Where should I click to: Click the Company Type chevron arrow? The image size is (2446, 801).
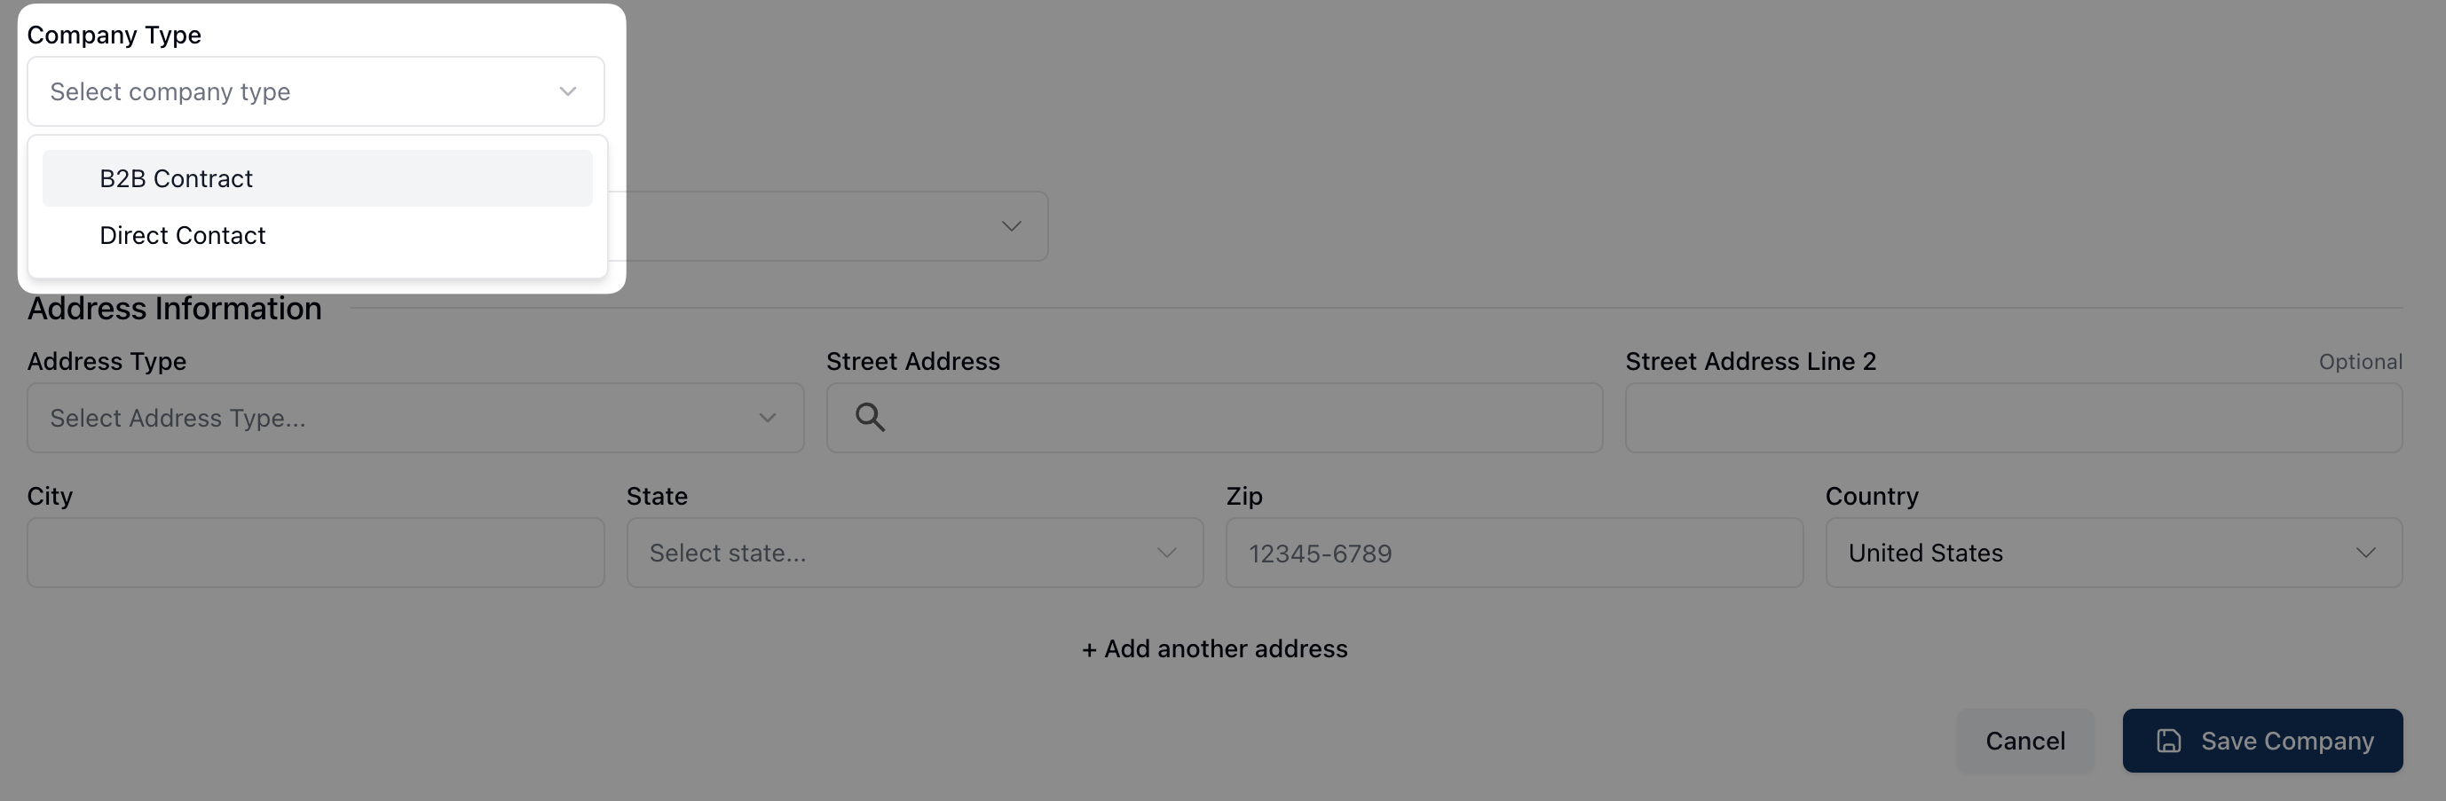568,92
